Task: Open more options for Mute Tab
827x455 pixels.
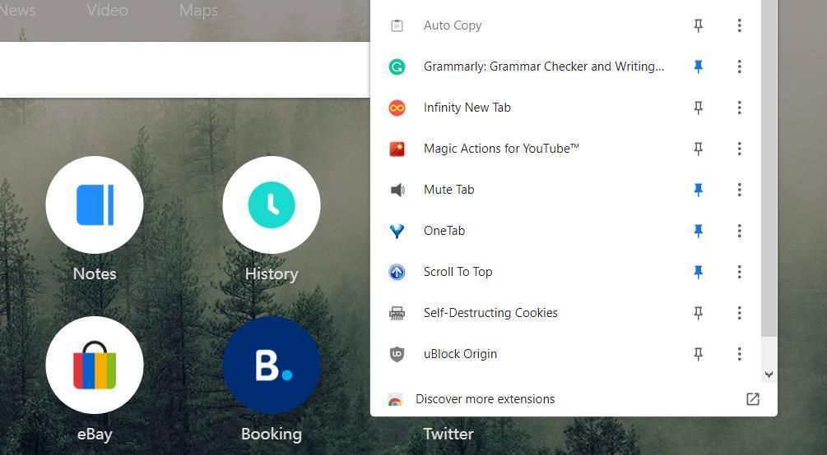Action: [x=740, y=190]
